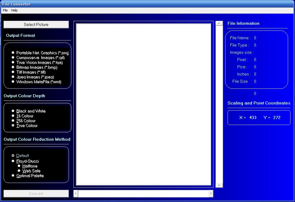Select Floyd-Stucci reduction method
The width and height of the screenshot is (295, 202).
(x=13, y=161)
